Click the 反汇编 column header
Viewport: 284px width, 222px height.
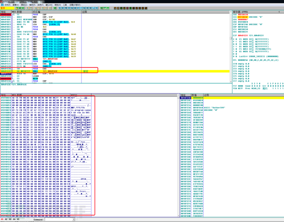click(57, 12)
